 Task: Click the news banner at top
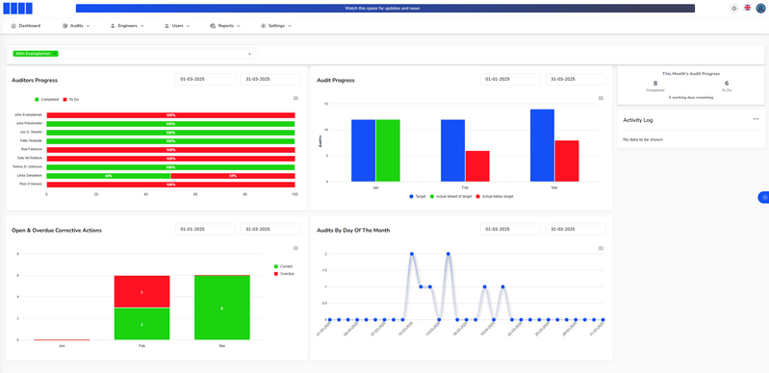pyautogui.click(x=385, y=9)
